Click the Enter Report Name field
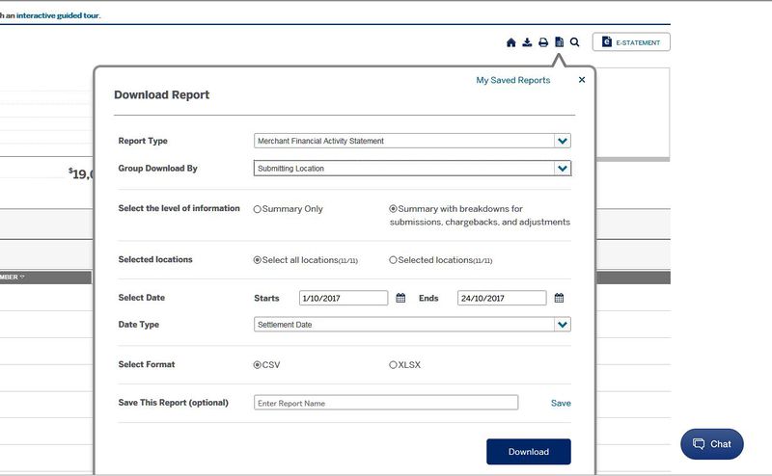This screenshot has height=476, width=772. point(386,403)
